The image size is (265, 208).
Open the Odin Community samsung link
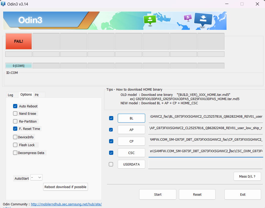coord(66,204)
